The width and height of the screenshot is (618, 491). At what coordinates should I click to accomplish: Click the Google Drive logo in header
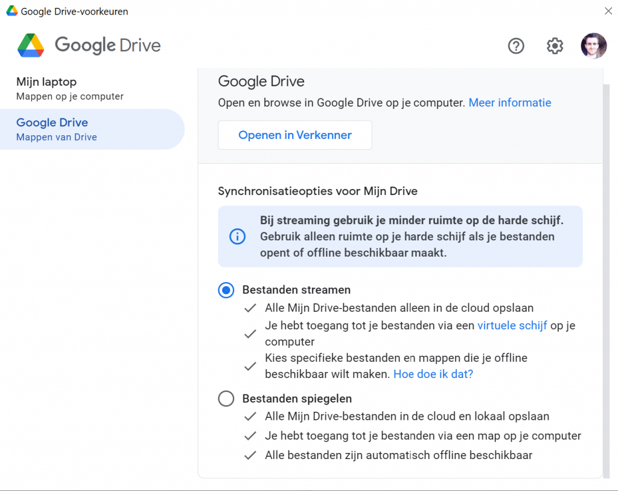pos(89,45)
